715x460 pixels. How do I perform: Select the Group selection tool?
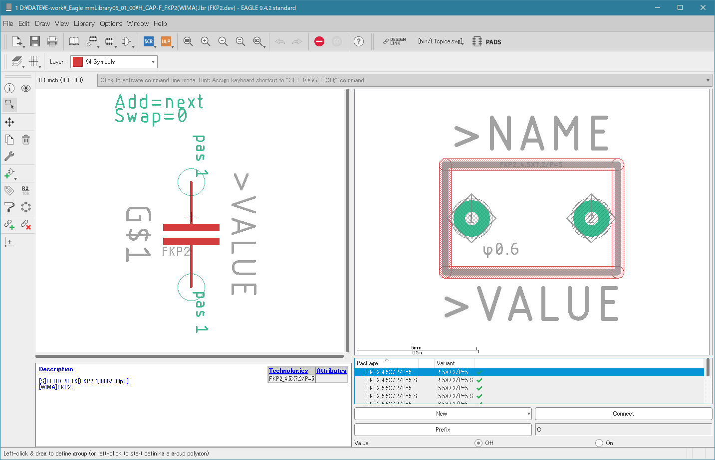[9, 105]
